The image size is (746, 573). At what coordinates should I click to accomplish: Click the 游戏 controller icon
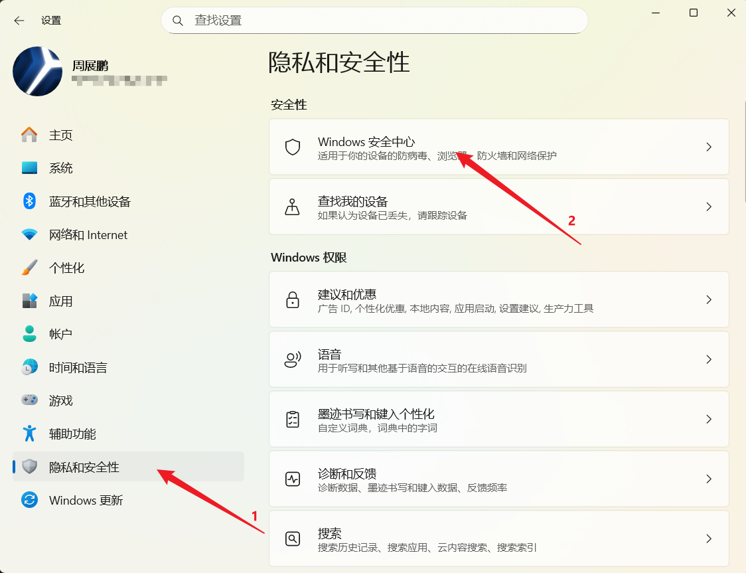click(x=29, y=400)
